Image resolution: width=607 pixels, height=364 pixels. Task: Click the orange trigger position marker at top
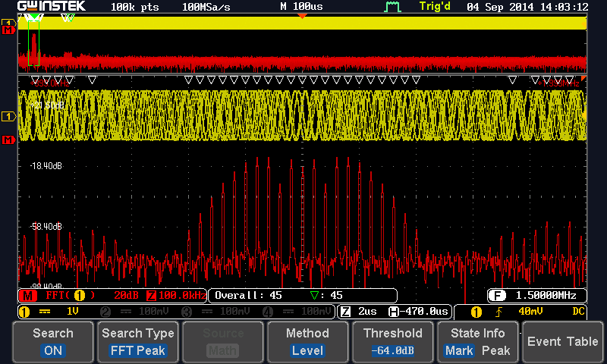click(x=302, y=16)
